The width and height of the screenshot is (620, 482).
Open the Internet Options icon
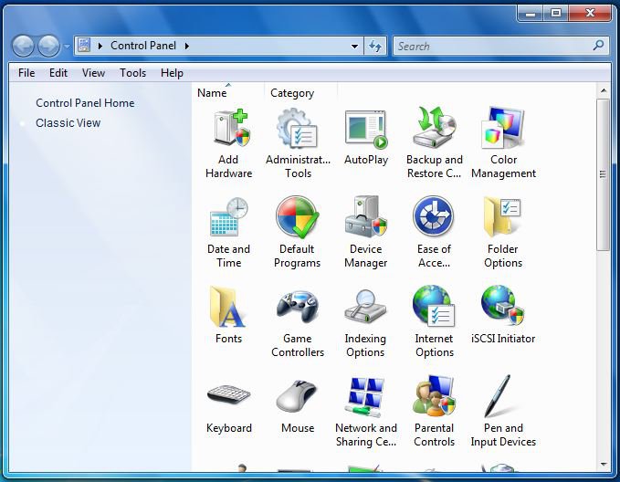pos(434,306)
